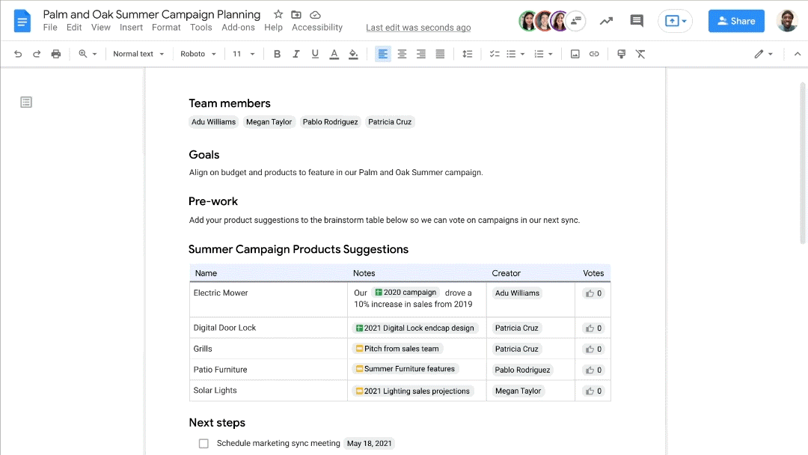Insert a link using chain icon
Image resolution: width=808 pixels, height=455 pixels.
[594, 54]
